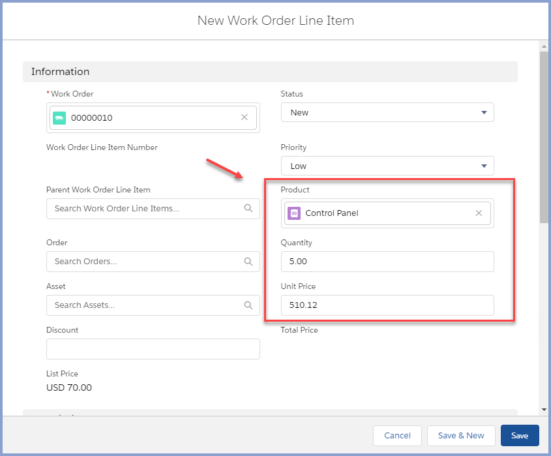Click search icon in Parent Work Order Line Item
The height and width of the screenshot is (456, 551).
pyautogui.click(x=248, y=208)
